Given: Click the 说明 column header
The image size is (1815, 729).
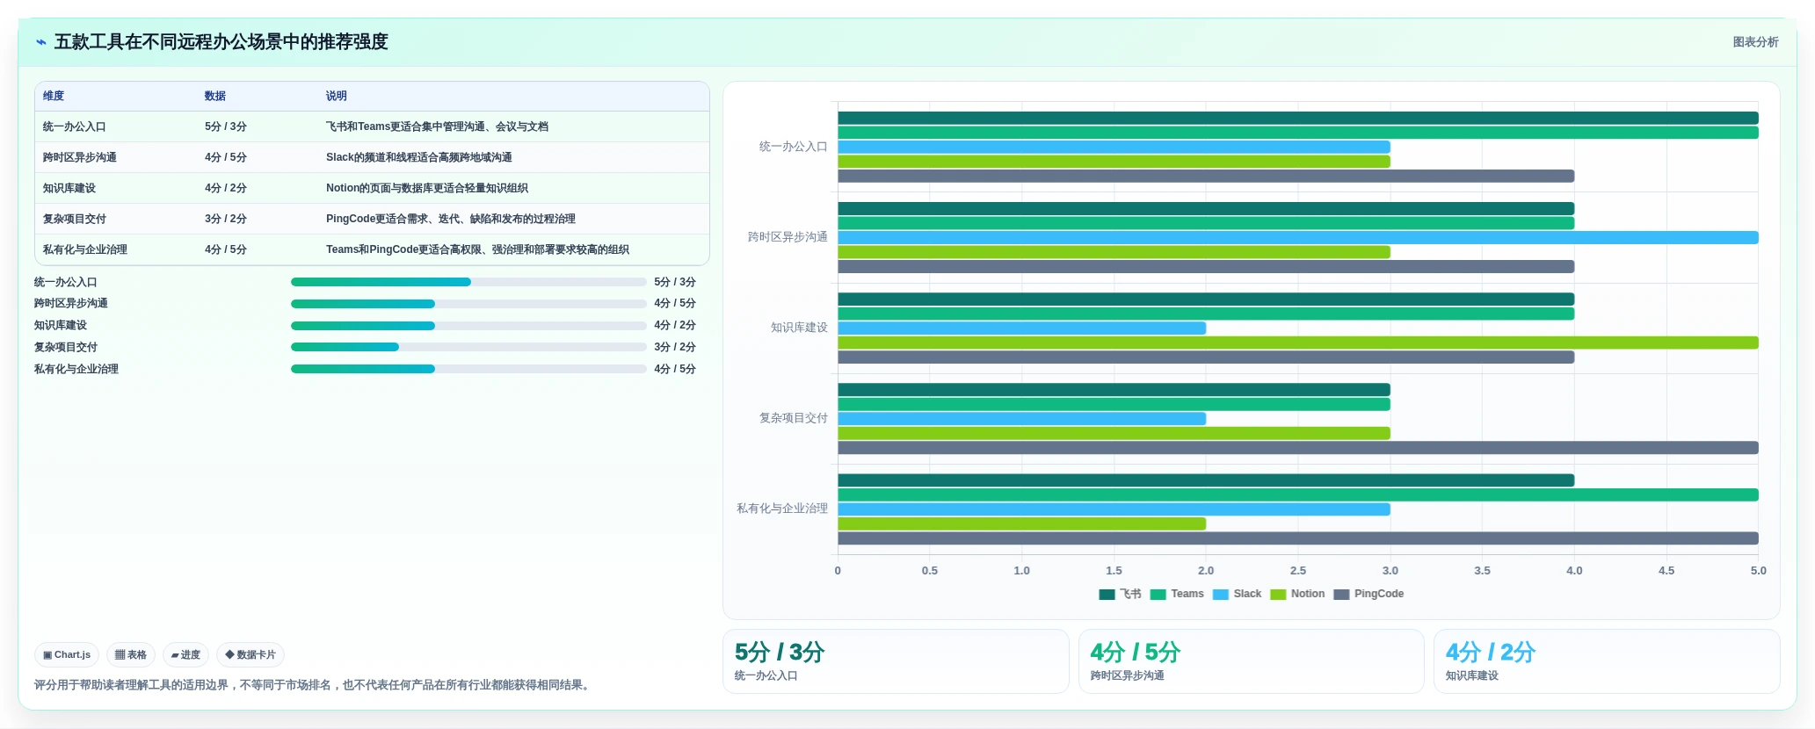Looking at the screenshot, I should click(x=337, y=96).
